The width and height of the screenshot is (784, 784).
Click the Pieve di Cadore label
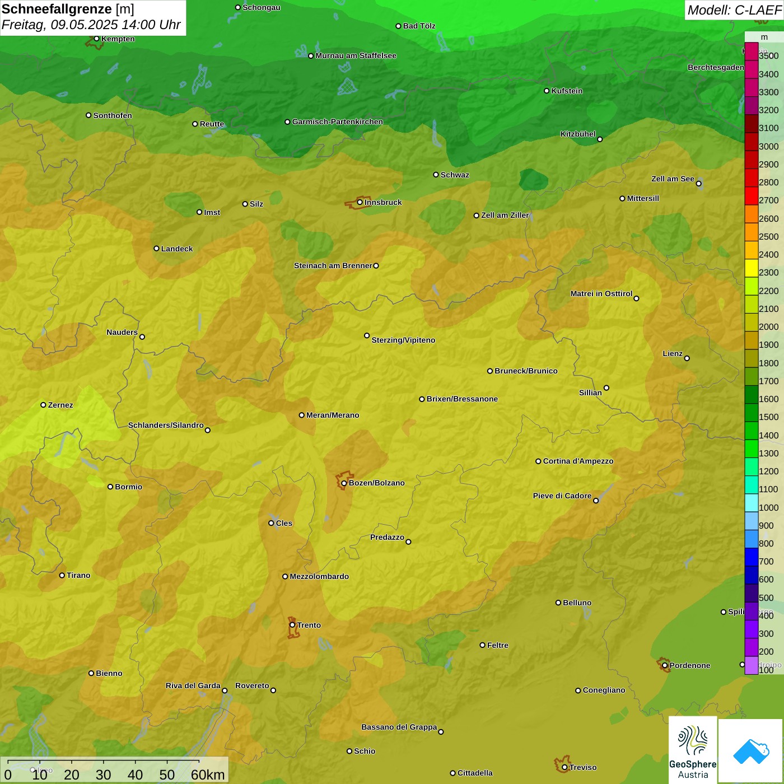click(x=562, y=496)
